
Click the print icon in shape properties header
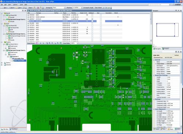click(176, 52)
